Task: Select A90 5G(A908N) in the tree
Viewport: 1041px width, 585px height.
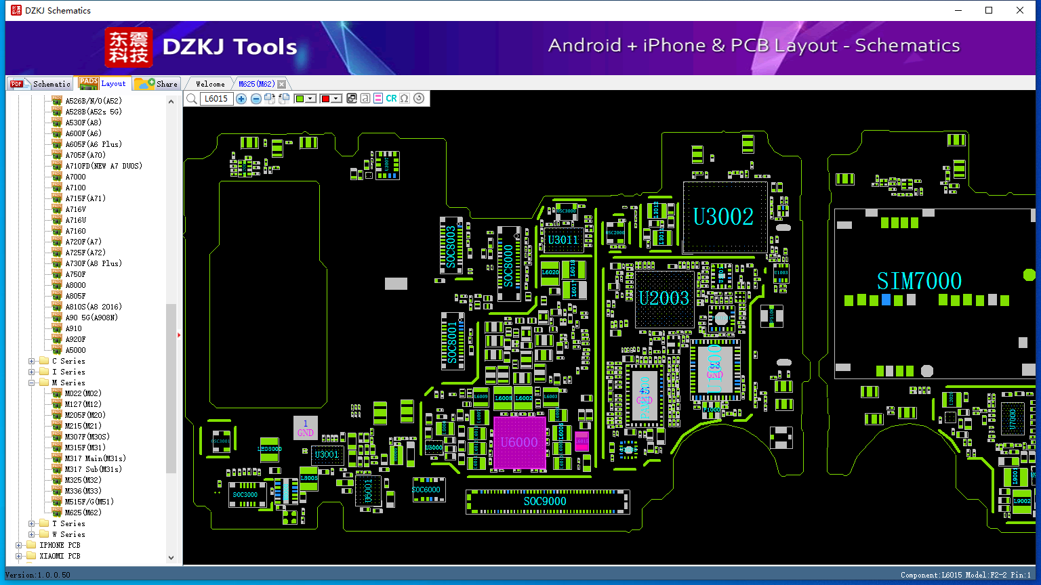Action: pyautogui.click(x=91, y=318)
